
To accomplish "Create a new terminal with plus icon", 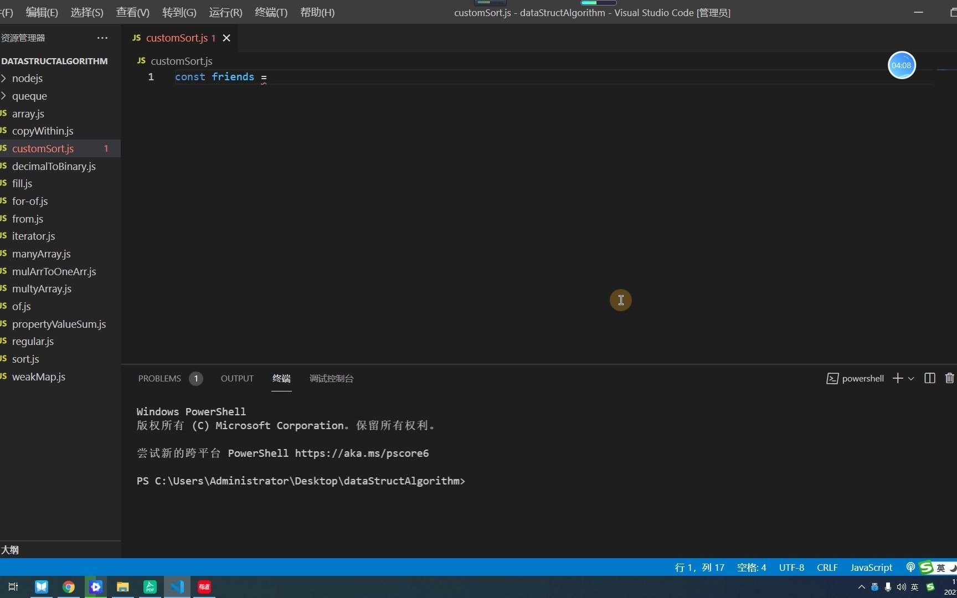I will pos(898,378).
